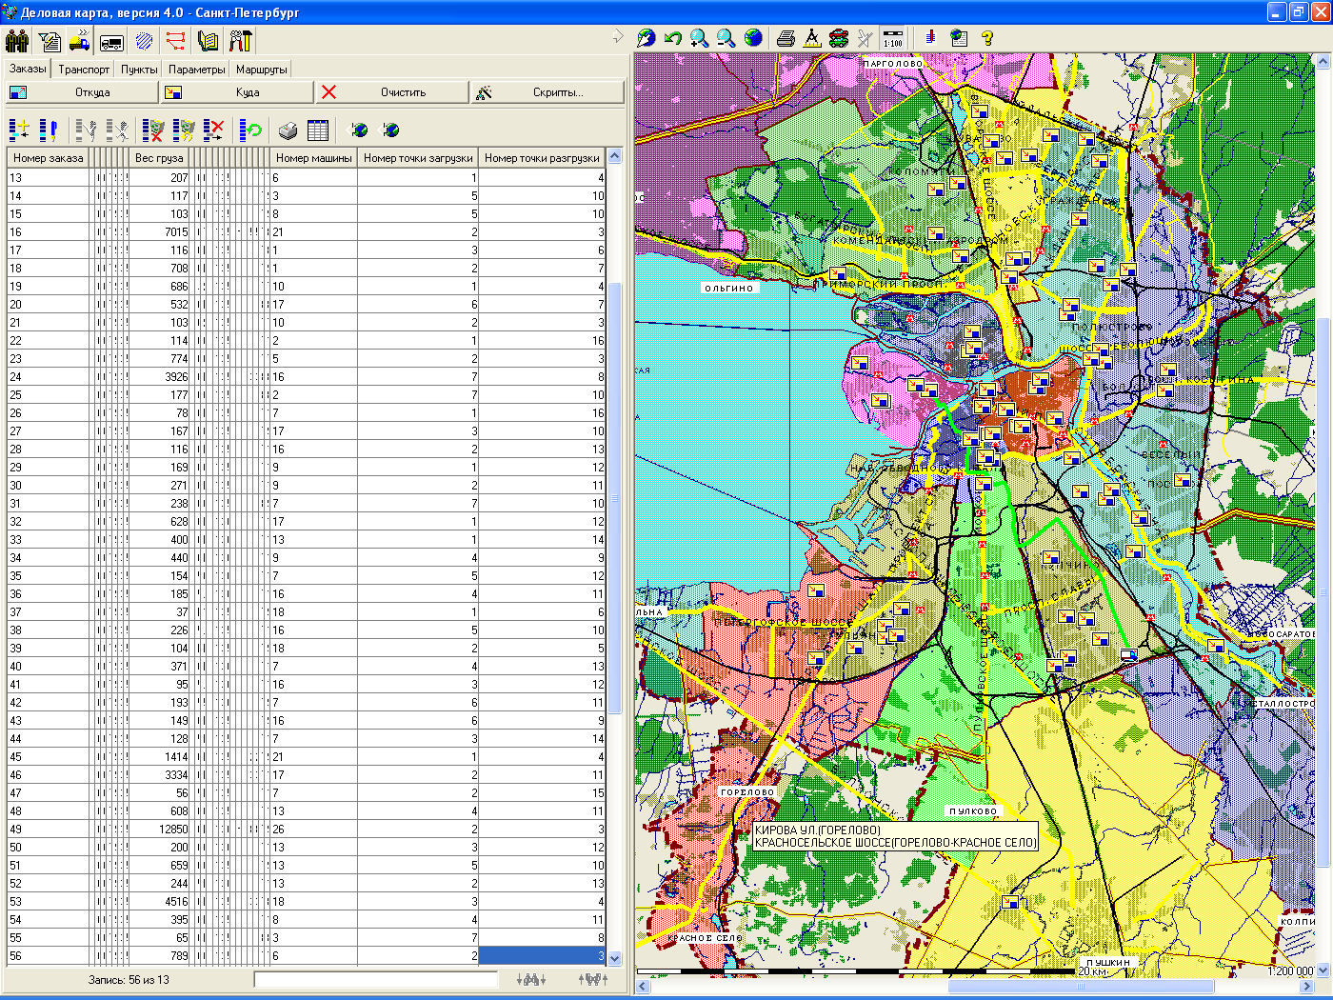Click the second globe arrow icon
1333x1000 pixels.
[x=390, y=130]
